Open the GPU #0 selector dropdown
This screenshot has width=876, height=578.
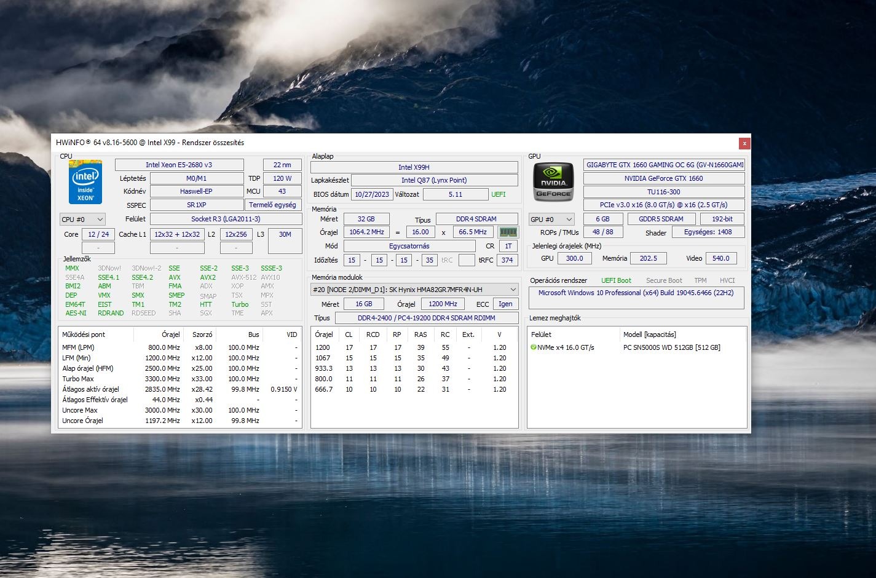(x=551, y=220)
